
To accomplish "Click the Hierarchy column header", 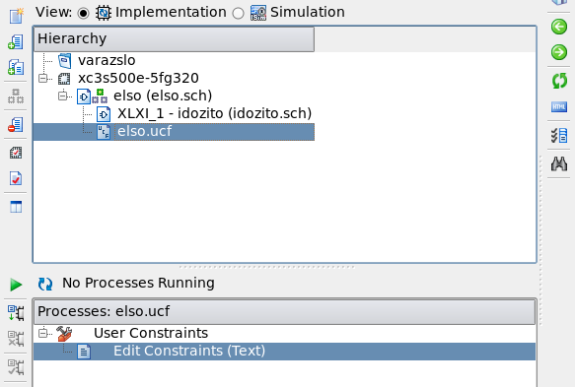I will click(x=174, y=38).
